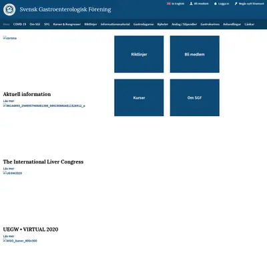The height and width of the screenshot is (267, 267).
Task: Open the Svensk Gastroenterologisk Förening title link
Action: click(x=65, y=9)
